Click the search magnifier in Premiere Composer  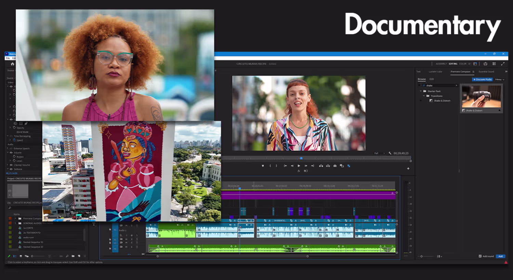424,85
